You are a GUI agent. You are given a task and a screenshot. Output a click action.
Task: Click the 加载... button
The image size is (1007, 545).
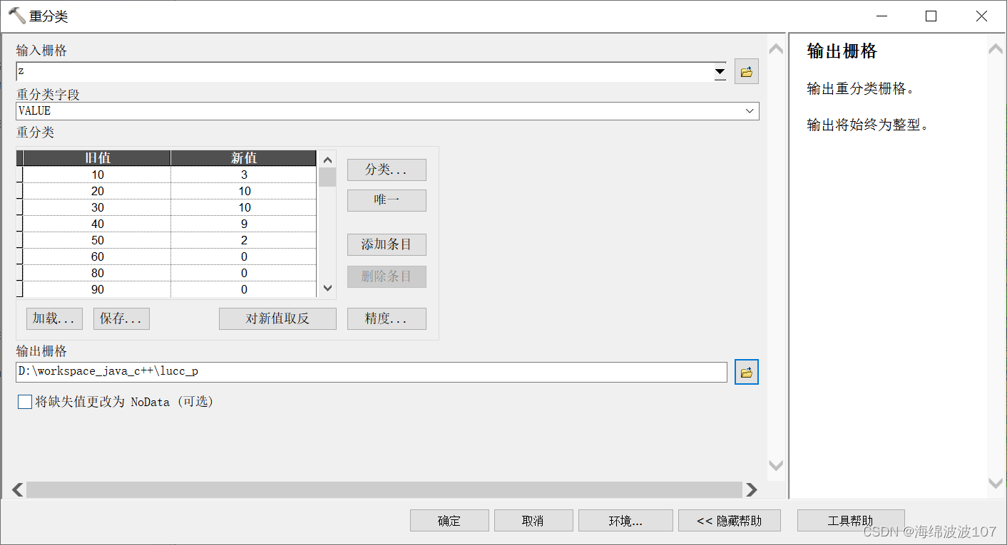coord(54,318)
